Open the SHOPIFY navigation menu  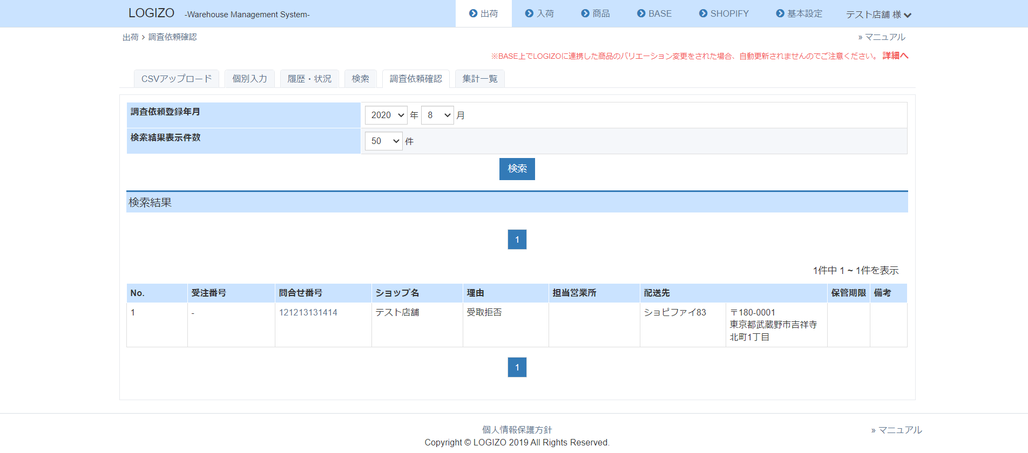[x=724, y=13]
